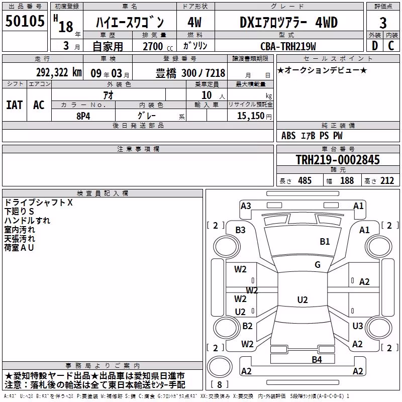
Task: Click the 後日発送部品 section header
Action: (x=138, y=125)
